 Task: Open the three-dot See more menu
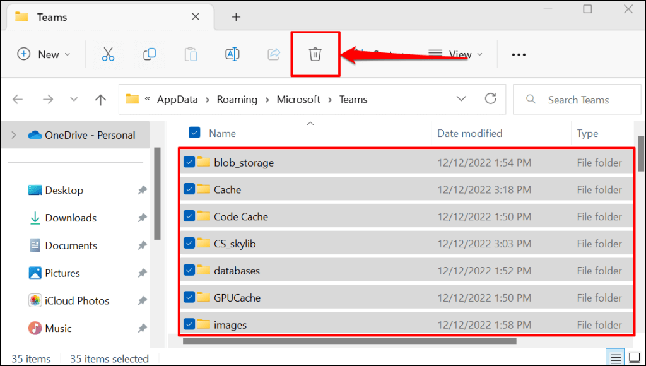519,55
